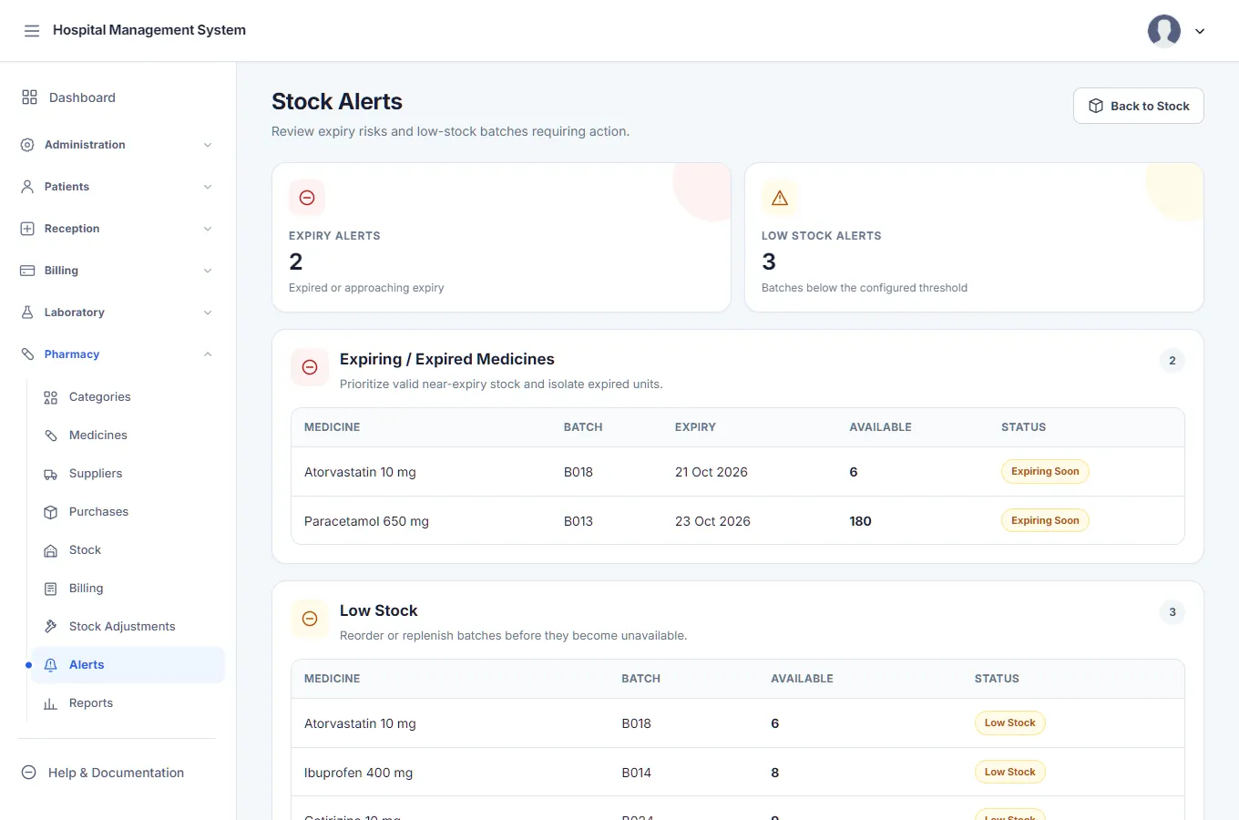
Task: Click the Low Stock section count badge 3
Action: click(1172, 612)
